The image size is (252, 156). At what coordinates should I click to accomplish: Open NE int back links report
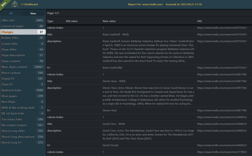(x=23, y=113)
